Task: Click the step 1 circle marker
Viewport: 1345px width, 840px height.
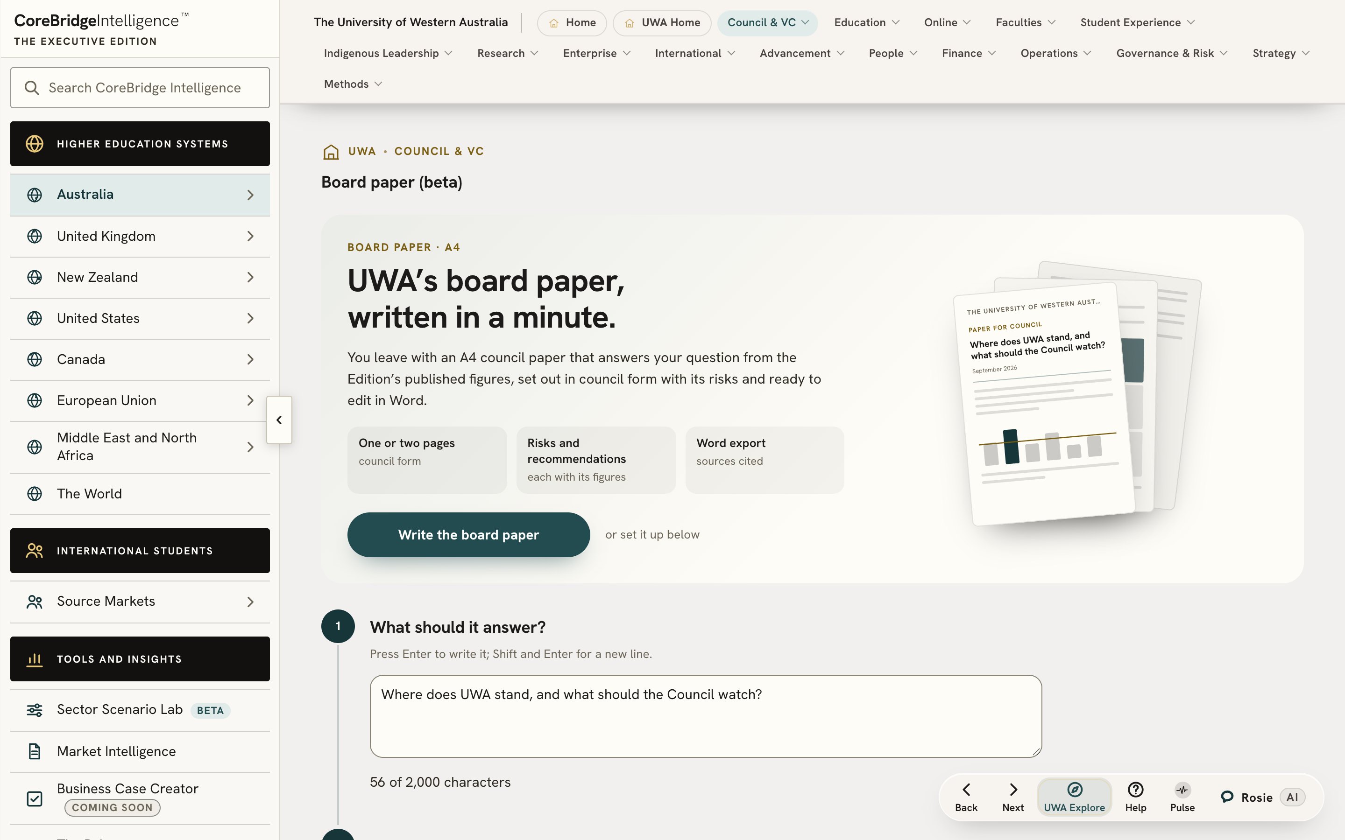Action: [x=338, y=626]
